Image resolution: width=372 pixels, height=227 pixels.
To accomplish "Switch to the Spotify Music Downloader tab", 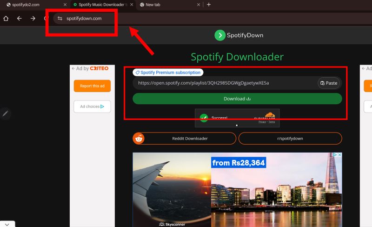I will click(x=102, y=5).
